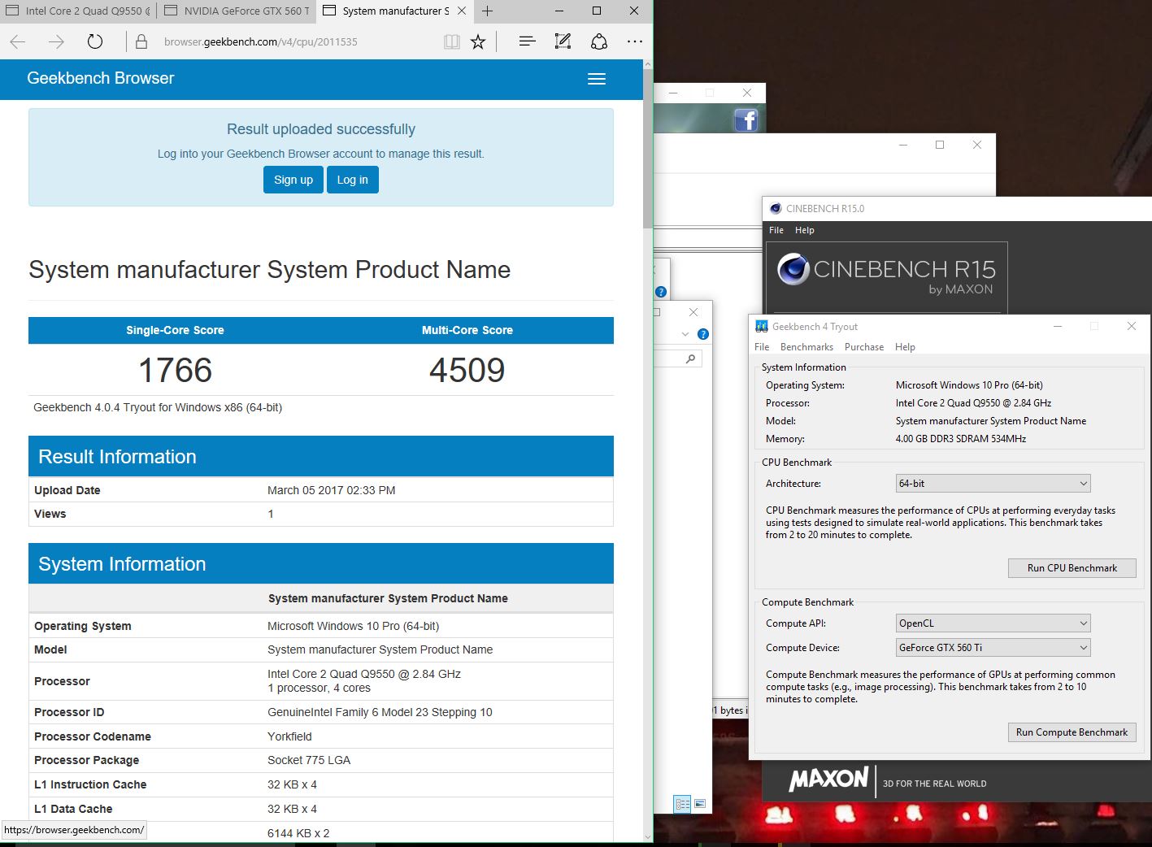Click upload date March 05 2017 02:33 PM

pyautogui.click(x=332, y=490)
